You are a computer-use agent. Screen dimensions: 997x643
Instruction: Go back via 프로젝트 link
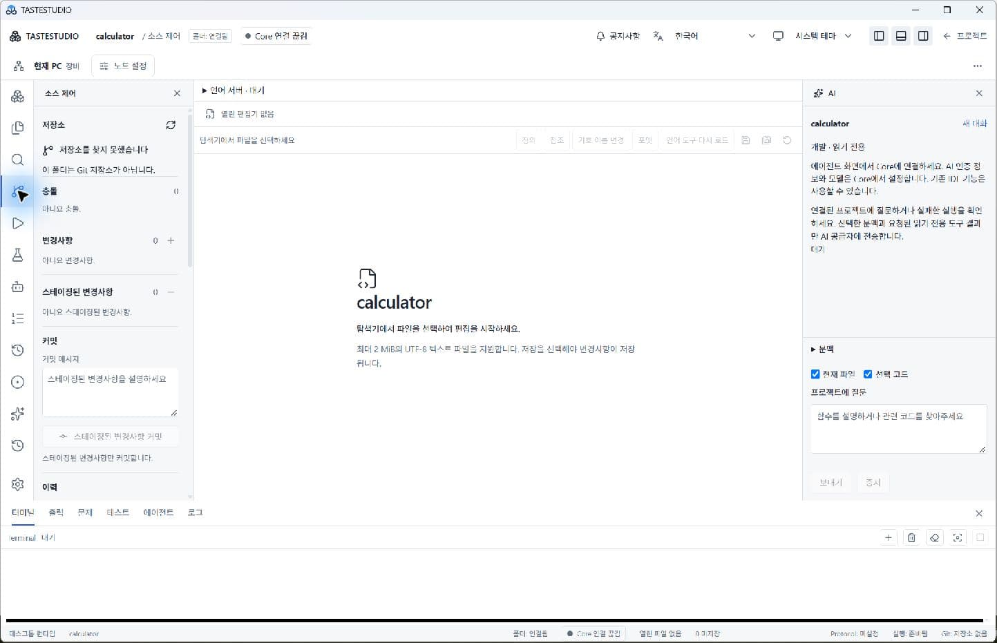(x=965, y=36)
